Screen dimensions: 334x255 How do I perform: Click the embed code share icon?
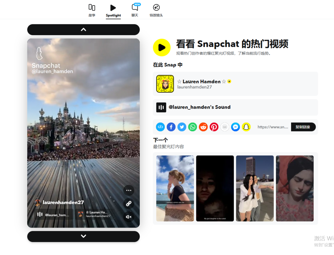[x=161, y=127]
